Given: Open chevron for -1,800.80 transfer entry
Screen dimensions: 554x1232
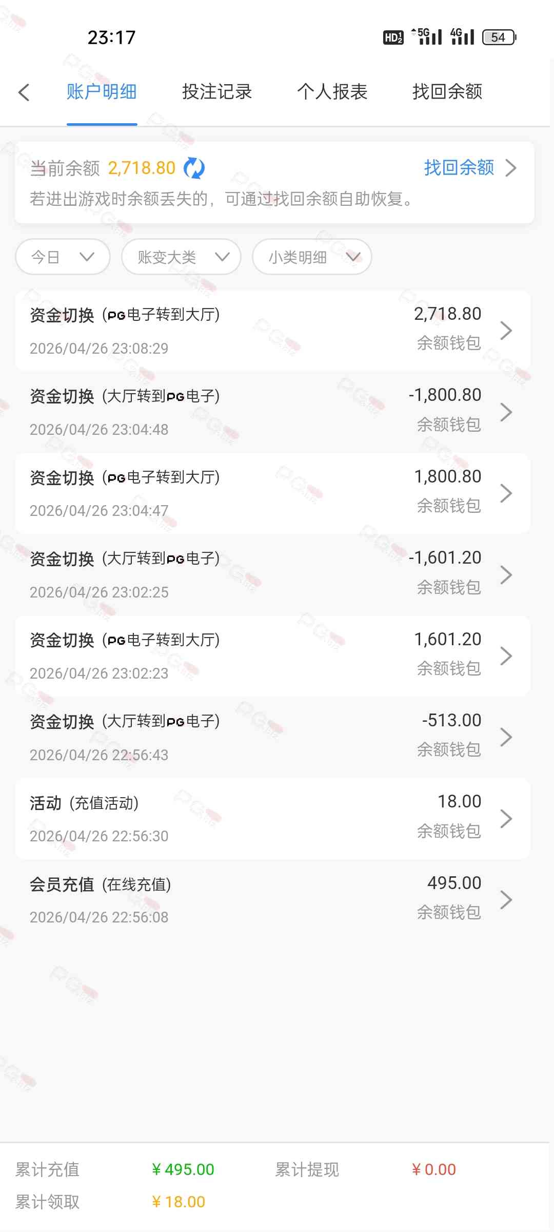Looking at the screenshot, I should coord(506,412).
